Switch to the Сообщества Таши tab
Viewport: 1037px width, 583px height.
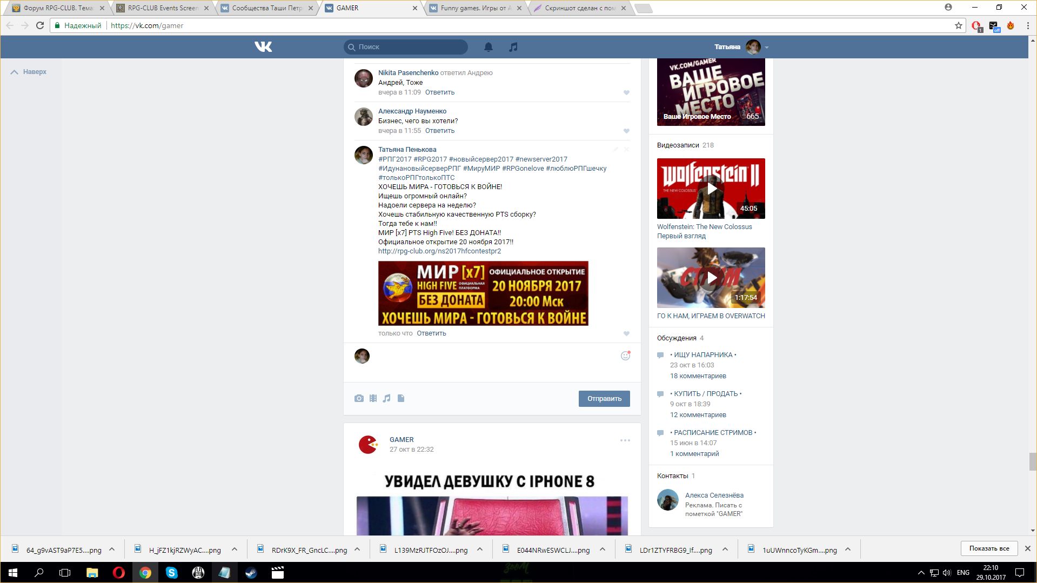(267, 8)
